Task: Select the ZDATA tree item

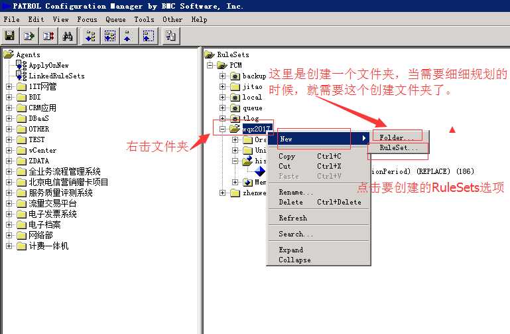Action: [x=38, y=161]
